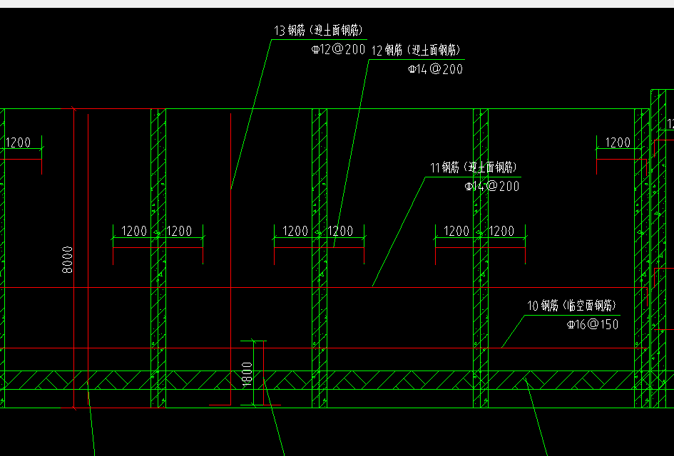
Task: Select the '12 钢筋 (迎土面钢筋)' label
Action: (416, 51)
